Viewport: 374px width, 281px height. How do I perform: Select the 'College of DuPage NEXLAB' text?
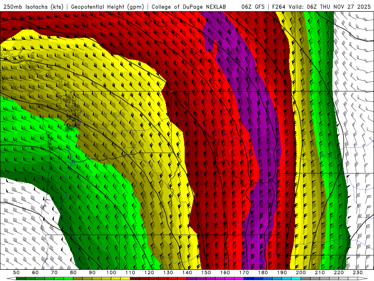188,7
